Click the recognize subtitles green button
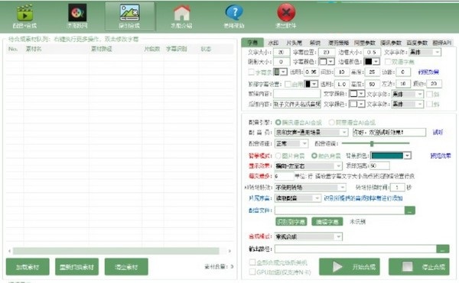Image resolution: width=459 pixels, height=283 pixels. (x=291, y=222)
